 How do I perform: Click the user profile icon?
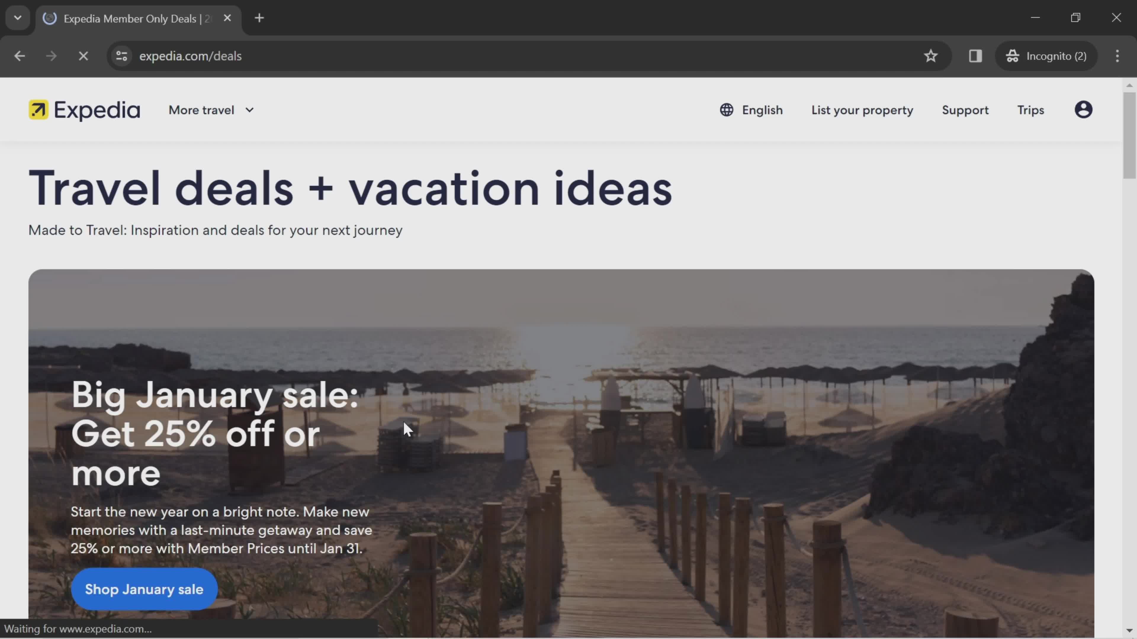pos(1084,109)
